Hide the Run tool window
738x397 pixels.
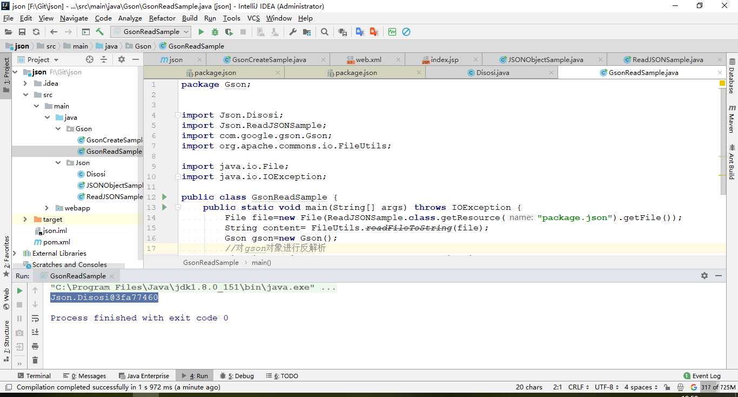coord(719,276)
